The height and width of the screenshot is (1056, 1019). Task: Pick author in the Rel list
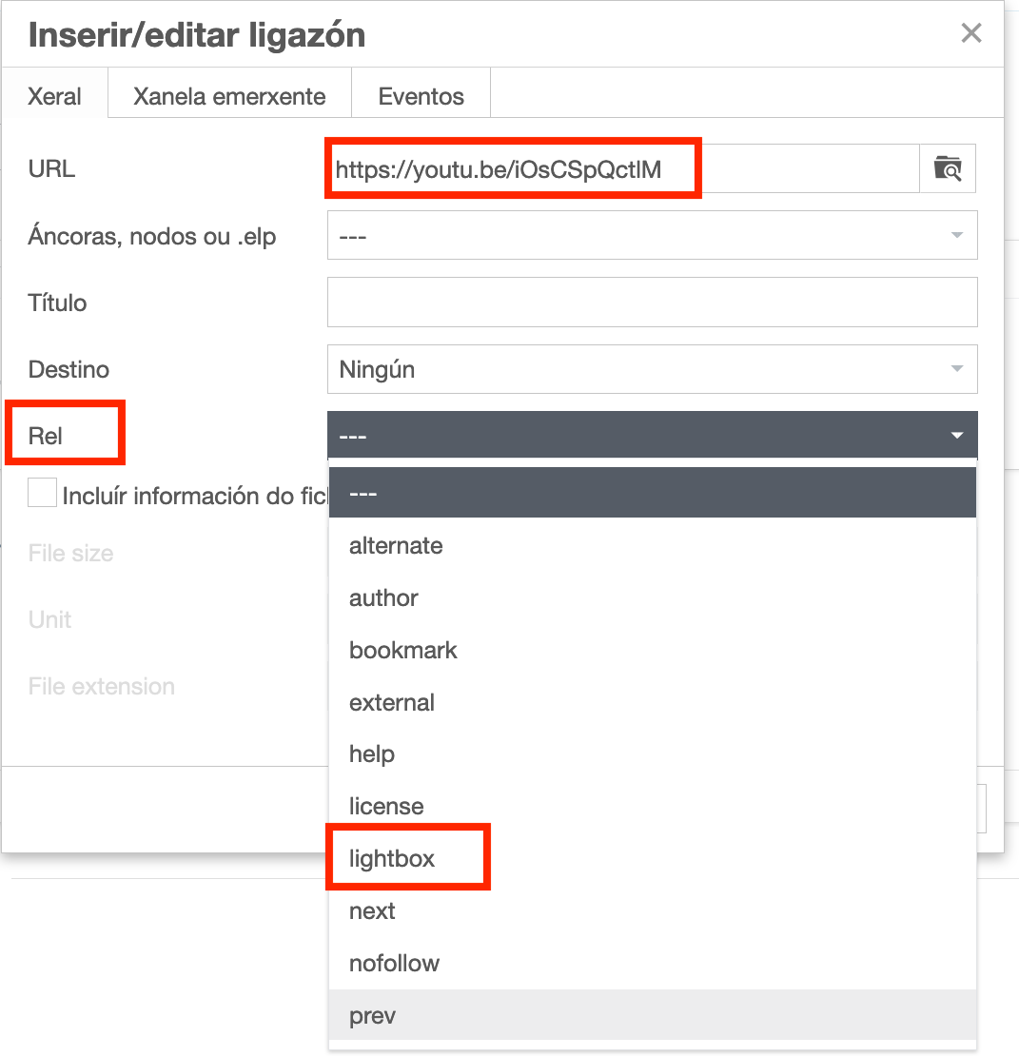[x=383, y=598]
